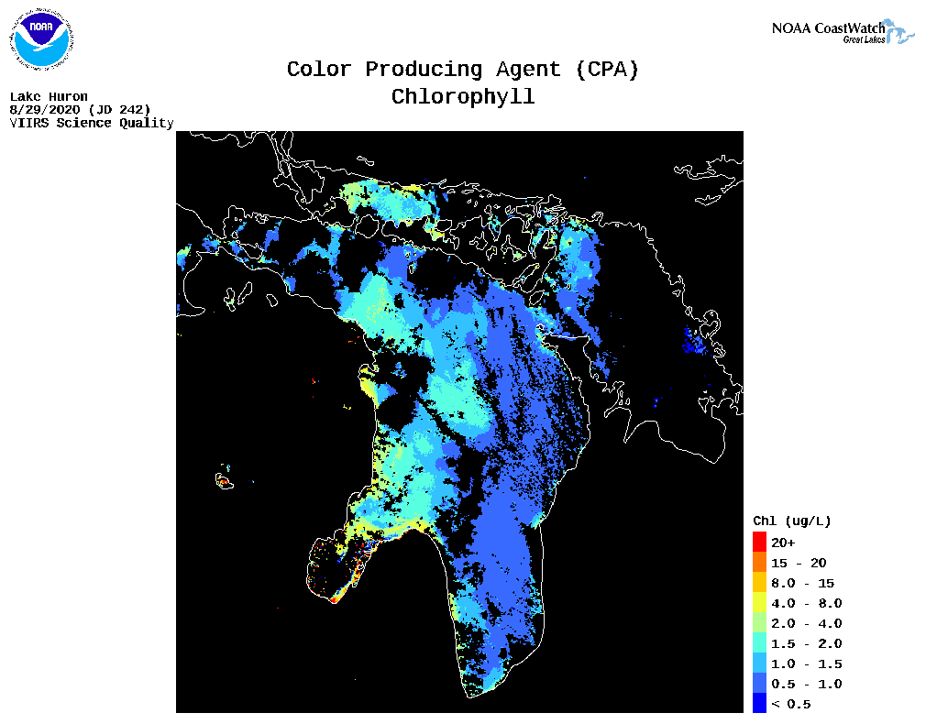
Task: Select the yellow 4.0 - 8.0 swatch
Action: pyautogui.click(x=759, y=602)
